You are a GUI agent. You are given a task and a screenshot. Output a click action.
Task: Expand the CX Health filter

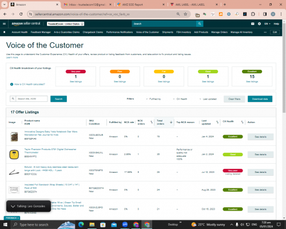pos(180,99)
